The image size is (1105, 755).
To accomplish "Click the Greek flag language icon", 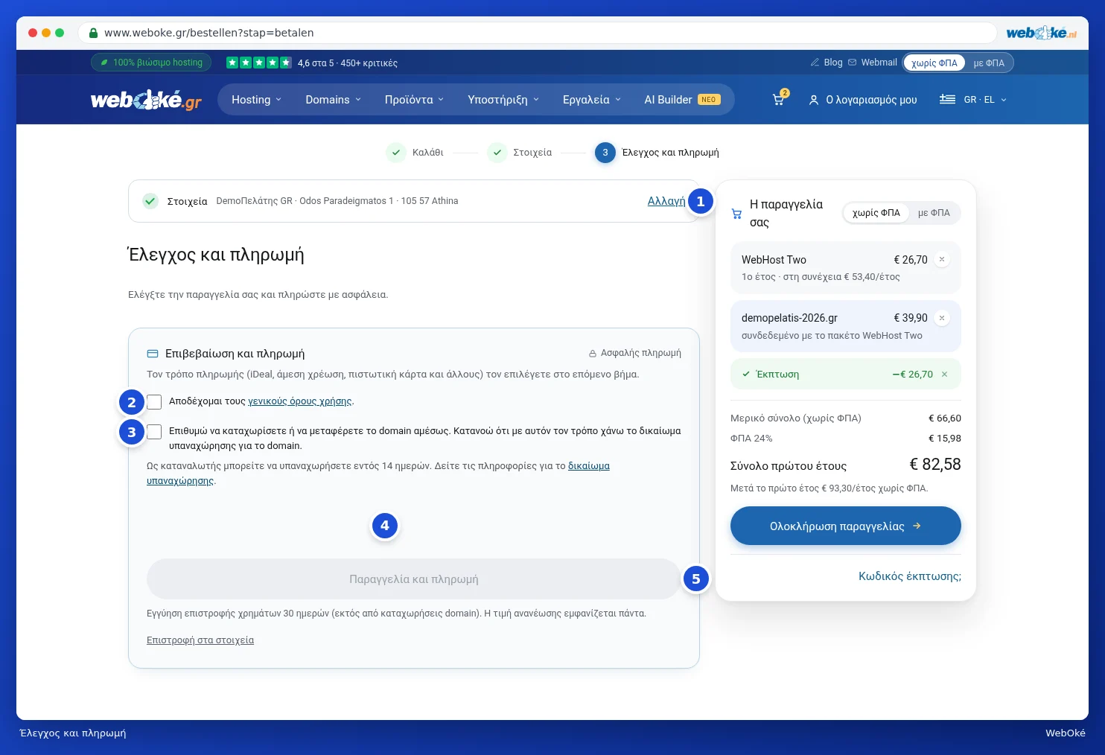I will pos(947,100).
